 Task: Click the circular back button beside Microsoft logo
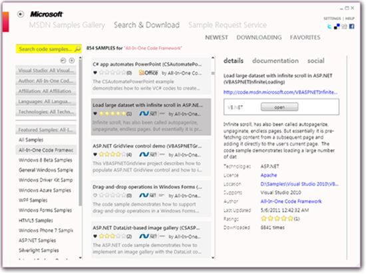point(21,14)
